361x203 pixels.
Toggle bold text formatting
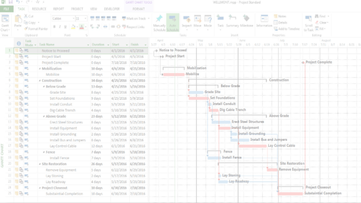pos(54,27)
